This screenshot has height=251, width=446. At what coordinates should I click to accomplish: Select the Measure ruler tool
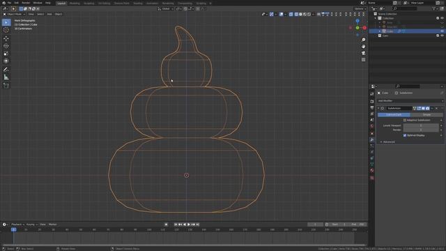point(6,77)
